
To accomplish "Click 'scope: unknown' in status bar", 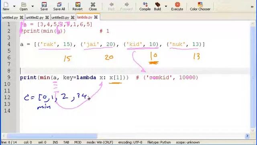I will [188, 142].
